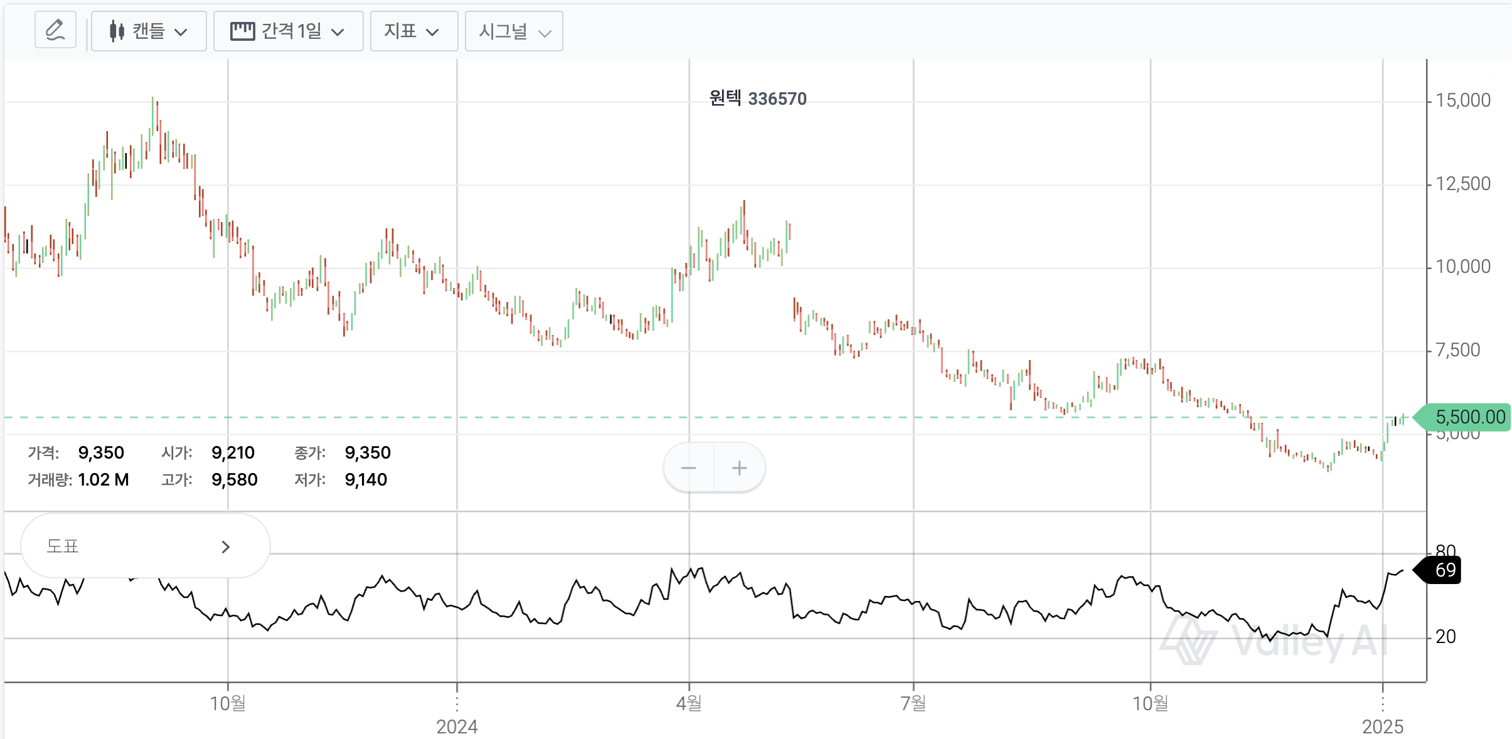This screenshot has height=739, width=1512.
Task: Open the 캔들 chart type dropdown arrow
Action: (181, 32)
